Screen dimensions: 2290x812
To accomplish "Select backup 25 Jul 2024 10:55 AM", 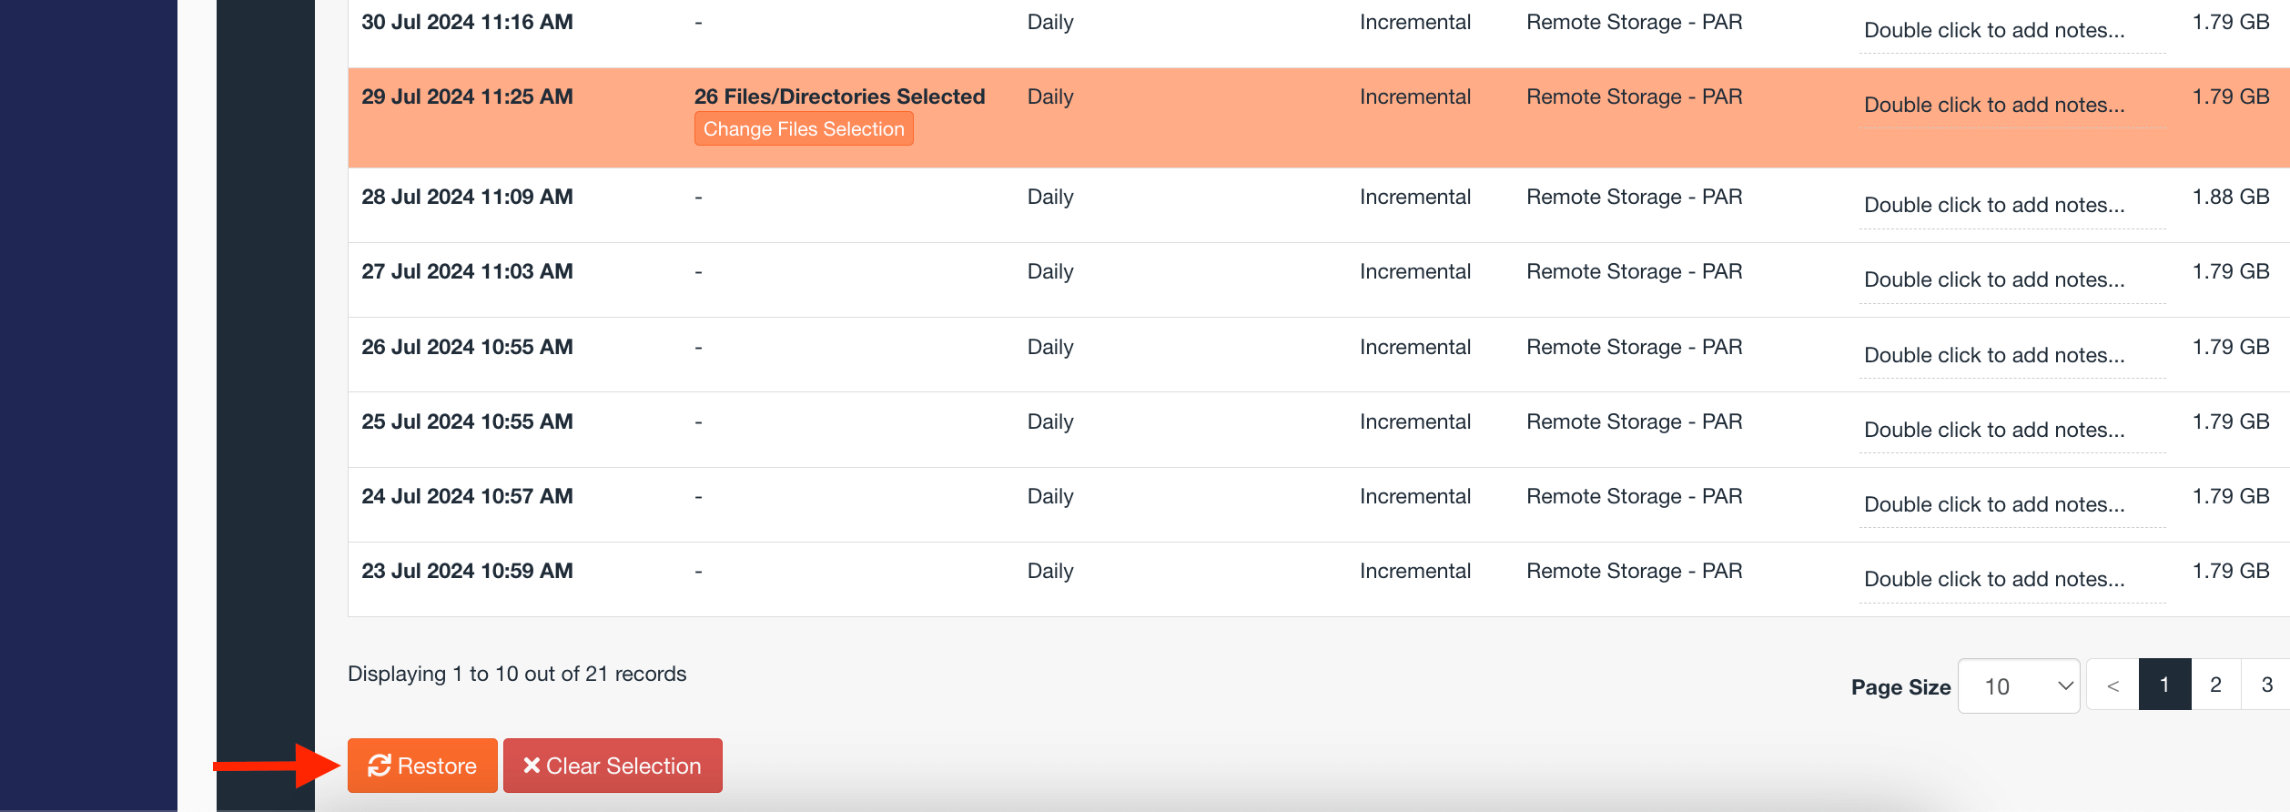I will pos(467,421).
